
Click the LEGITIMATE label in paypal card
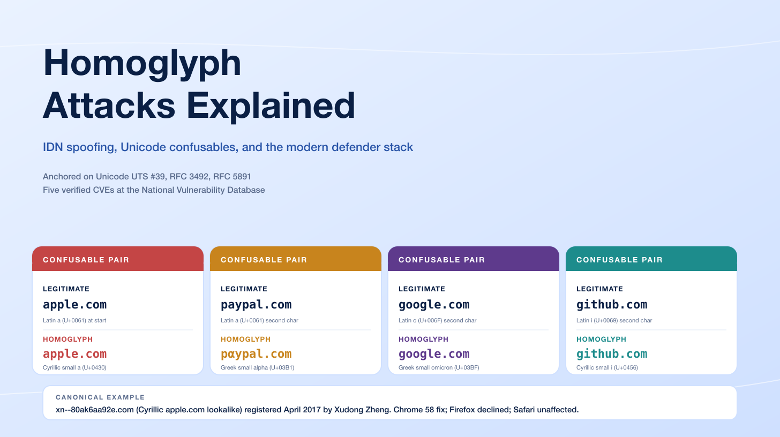click(244, 289)
